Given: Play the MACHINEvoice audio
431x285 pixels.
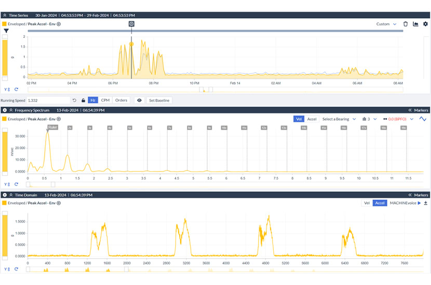Looking at the screenshot, I should point(419,203).
